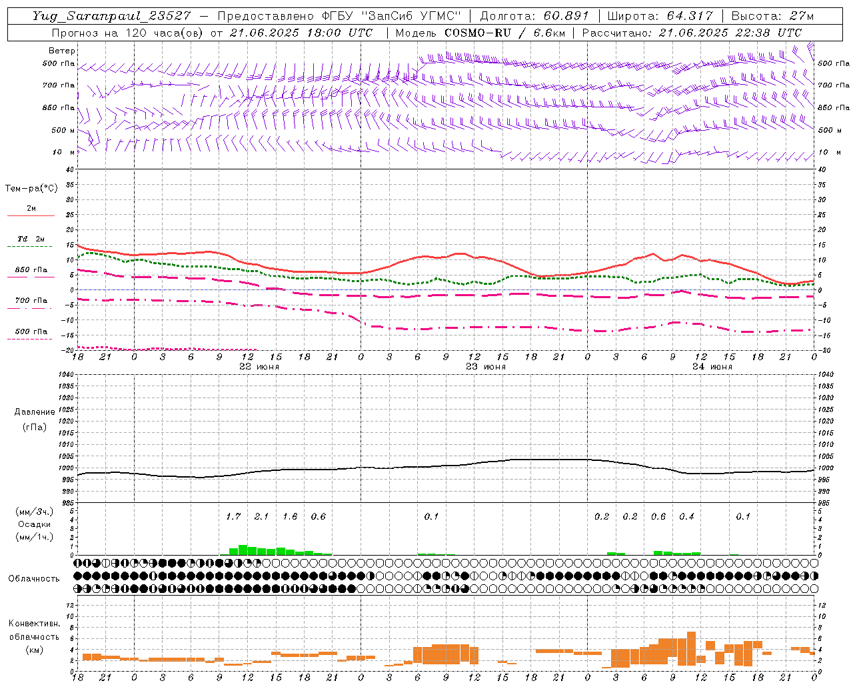
Task: Select the Td 2м dew point legend label
Action: click(31, 239)
